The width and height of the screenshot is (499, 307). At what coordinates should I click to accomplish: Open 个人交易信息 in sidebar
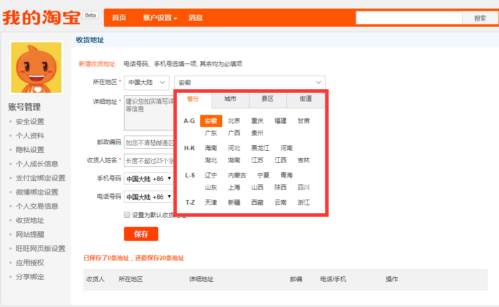[37, 206]
